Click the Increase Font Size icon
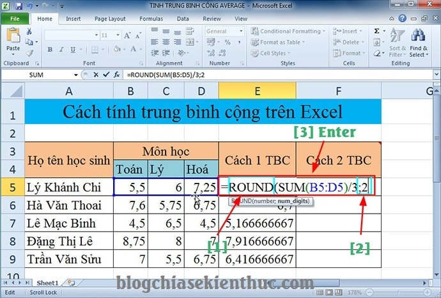This screenshot has width=441, height=298. (x=127, y=35)
